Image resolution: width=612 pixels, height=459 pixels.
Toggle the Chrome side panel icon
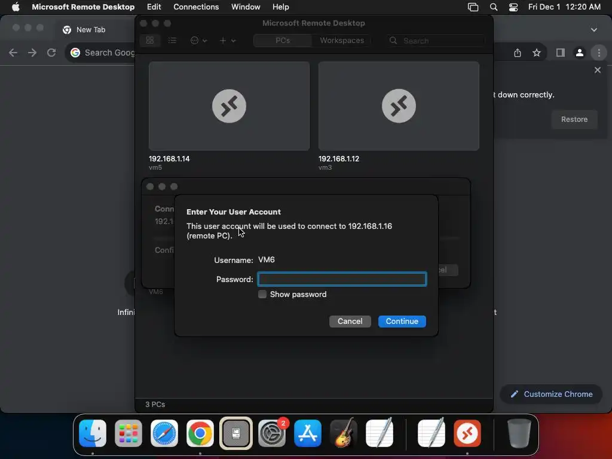point(561,53)
